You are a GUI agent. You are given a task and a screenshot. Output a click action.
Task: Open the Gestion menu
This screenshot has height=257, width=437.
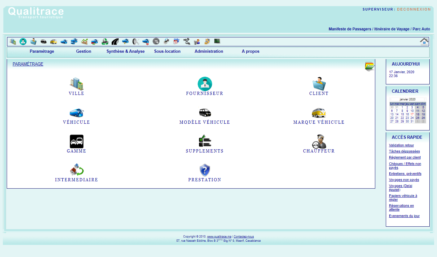(83, 51)
